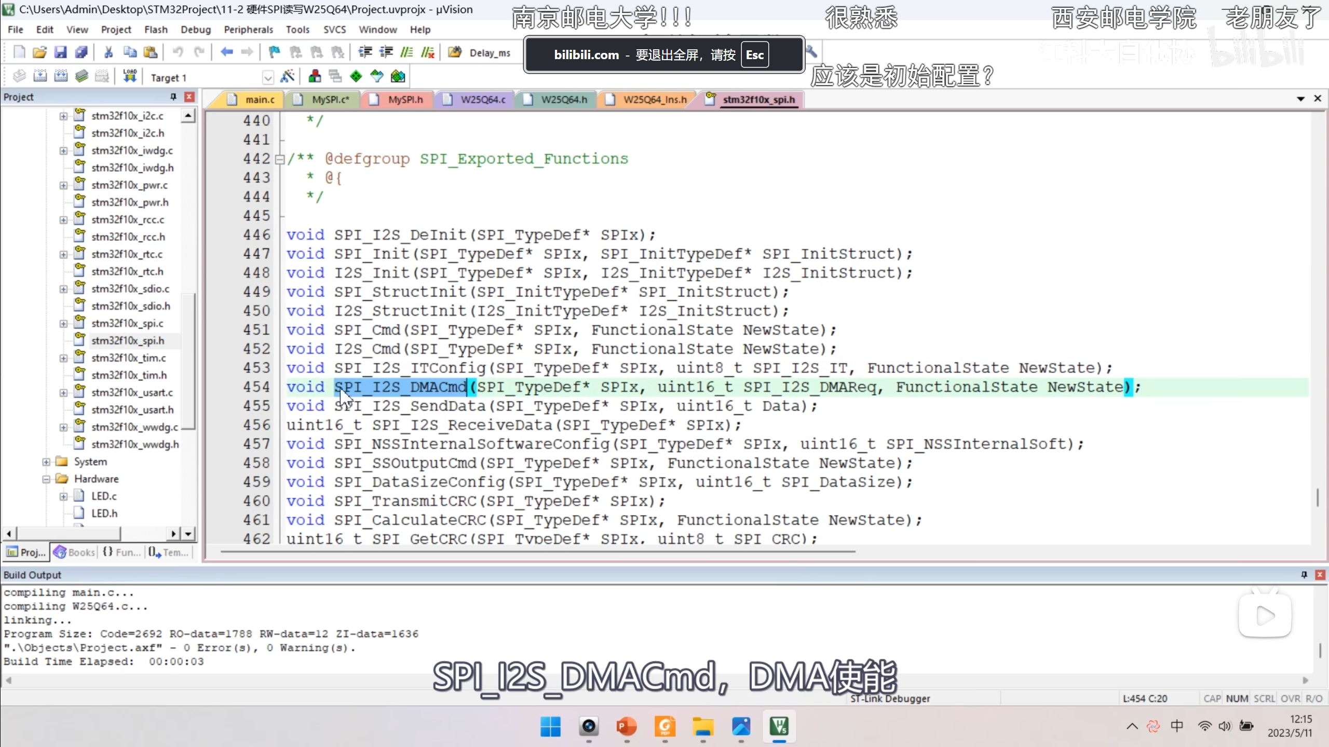Toggle bookmark with blue flag icon
Viewport: 1329px width, 747px height.
click(x=274, y=52)
